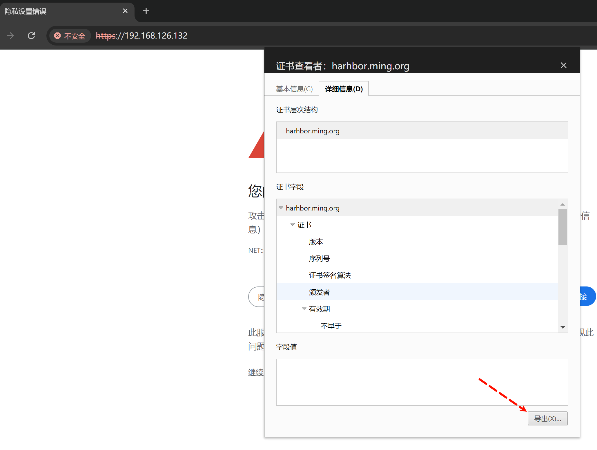597x450 pixels.
Task: Click the 导出(X)... export button
Action: click(x=547, y=419)
